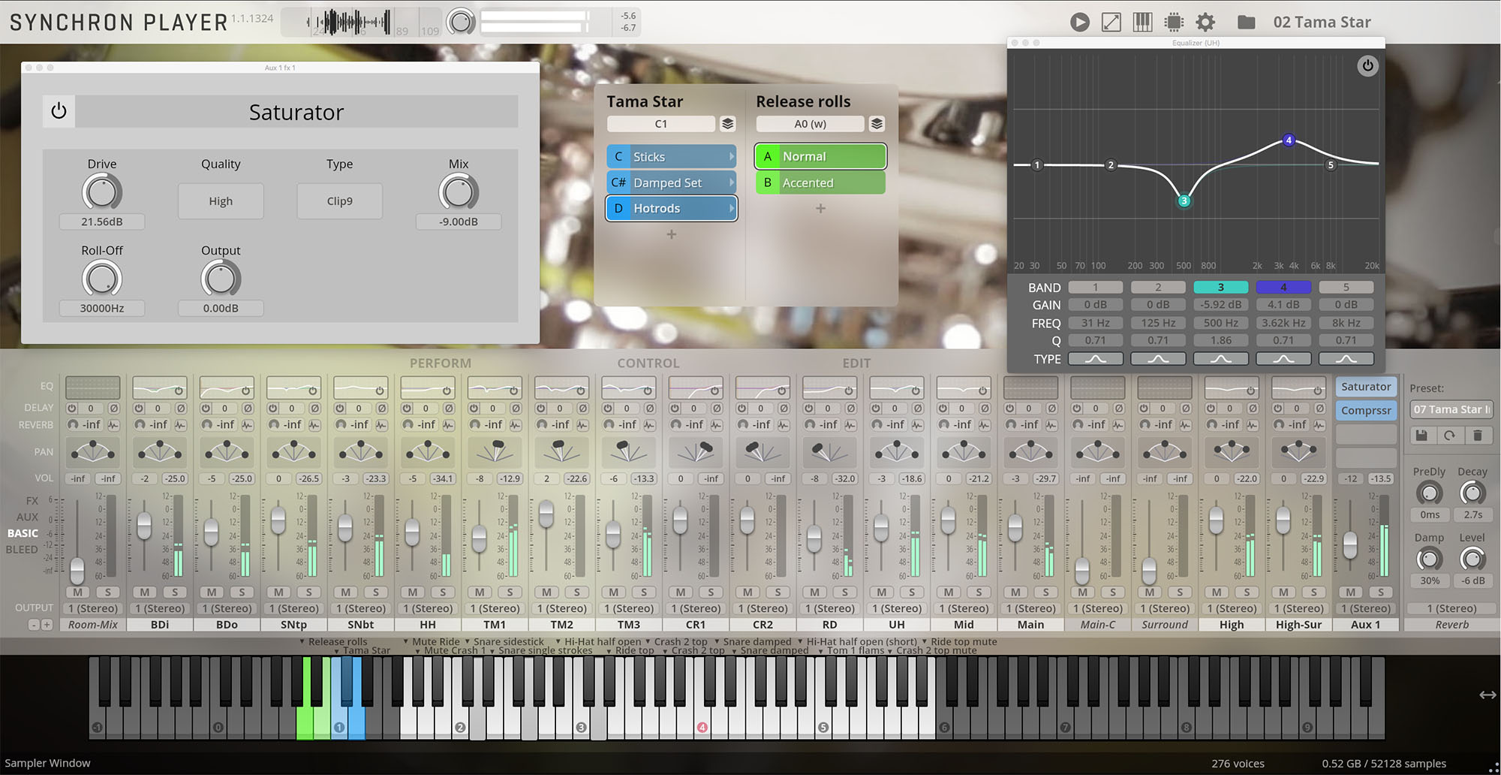Open the Comprssr effect slot on Aux 1
The image size is (1501, 775).
1366,410
